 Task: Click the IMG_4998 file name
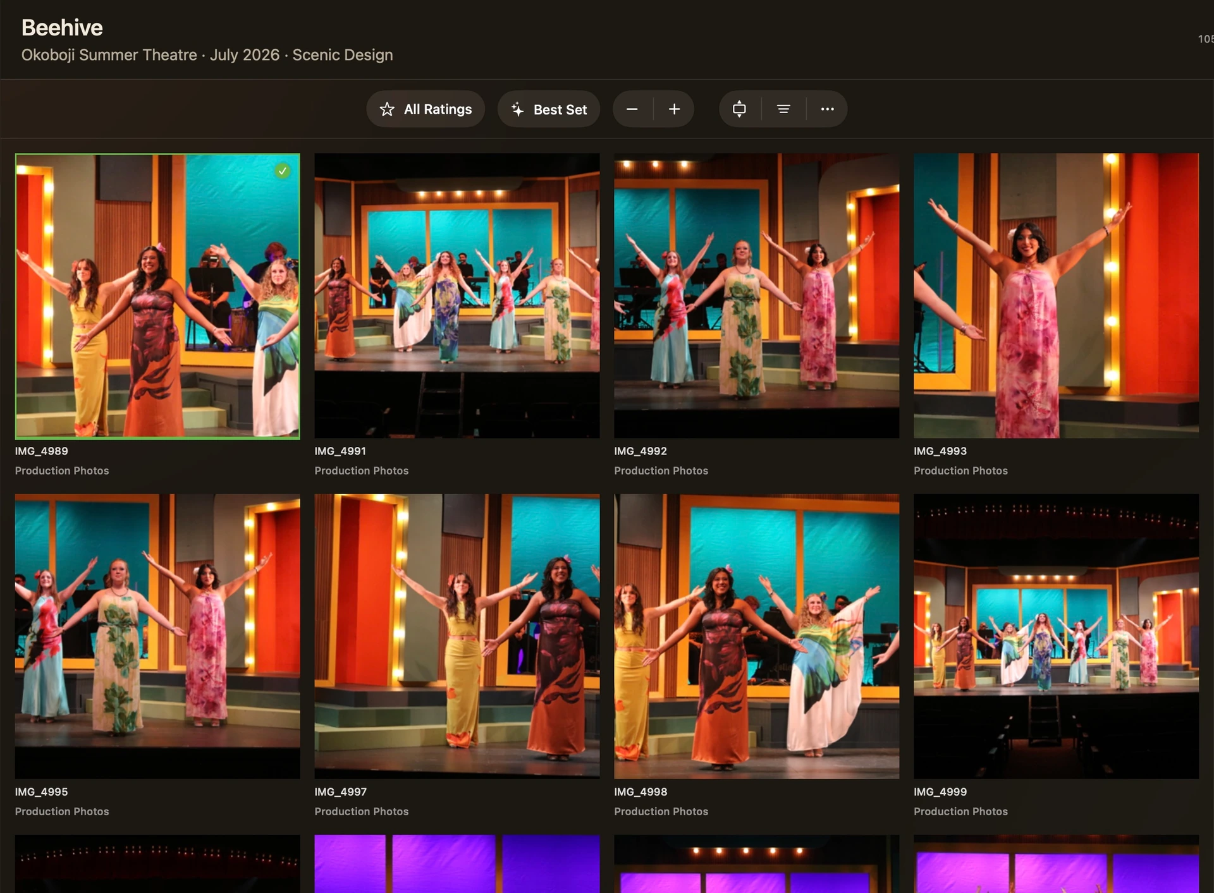click(x=641, y=792)
